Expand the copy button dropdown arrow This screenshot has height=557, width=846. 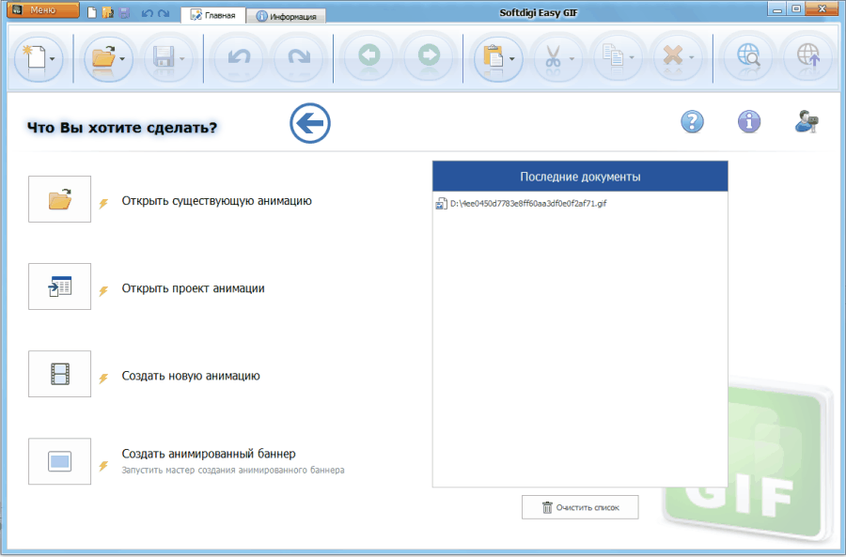[632, 59]
